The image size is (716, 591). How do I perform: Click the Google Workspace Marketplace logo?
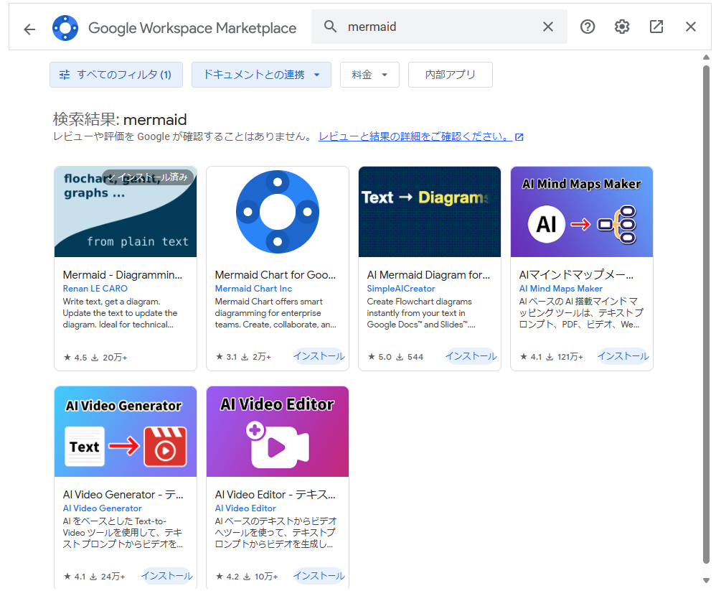click(x=65, y=28)
